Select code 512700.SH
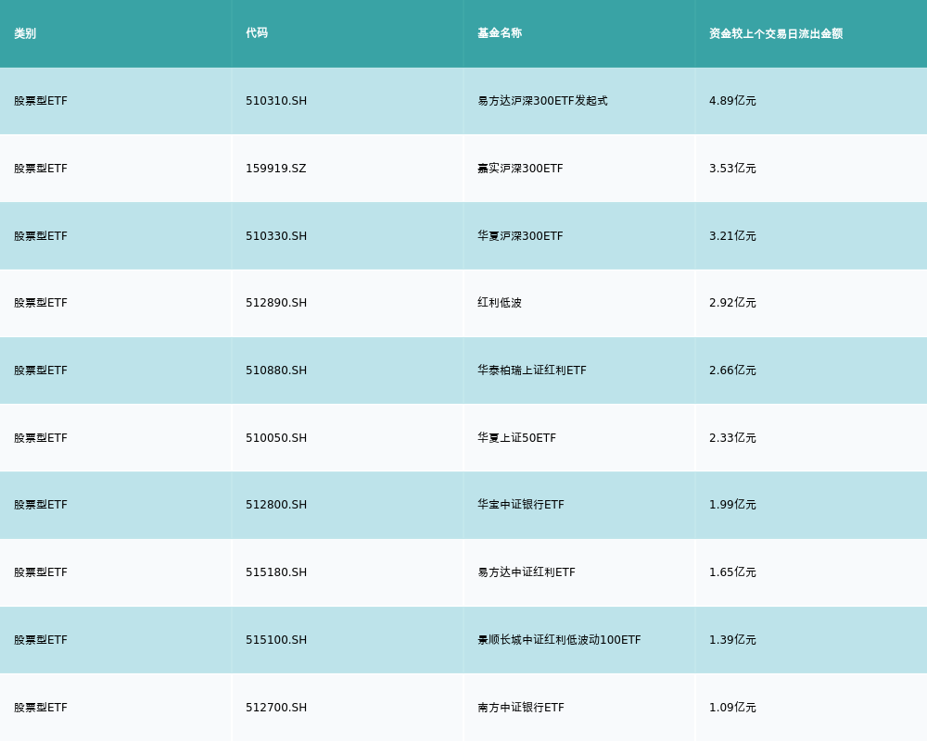This screenshot has width=927, height=741. [276, 708]
